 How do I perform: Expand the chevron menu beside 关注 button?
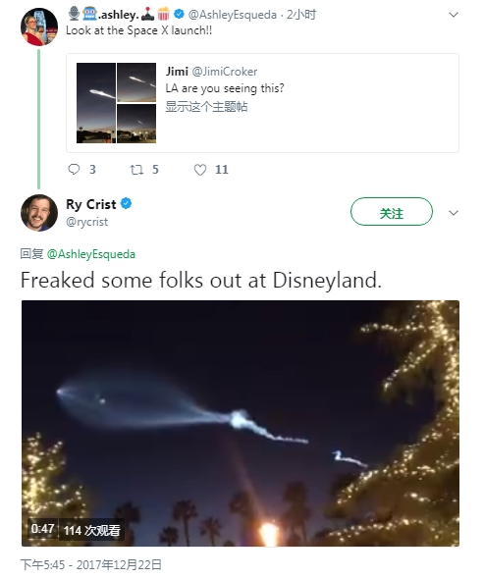pos(454,213)
